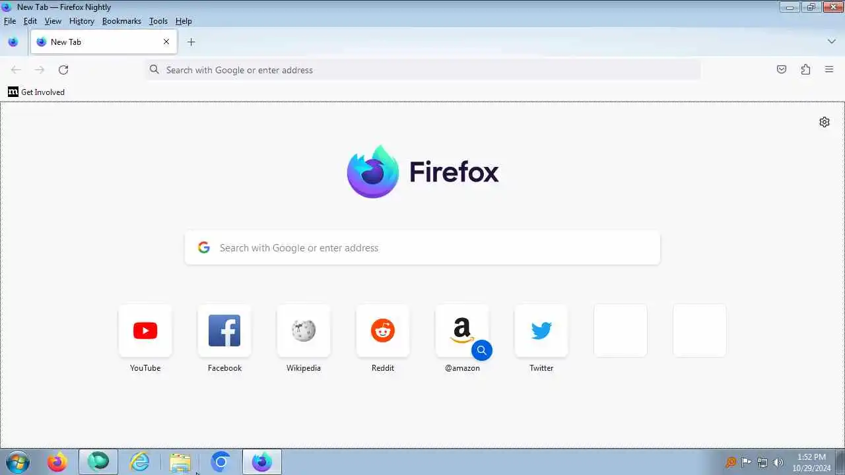Open the Edit menu
845x475 pixels.
[30, 21]
